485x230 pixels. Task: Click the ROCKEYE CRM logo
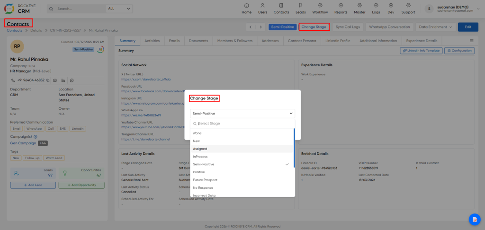click(20, 9)
